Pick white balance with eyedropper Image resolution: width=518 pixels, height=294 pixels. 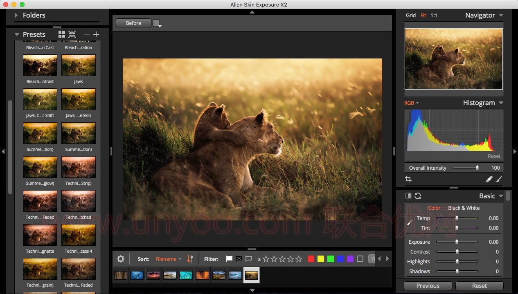point(410,223)
